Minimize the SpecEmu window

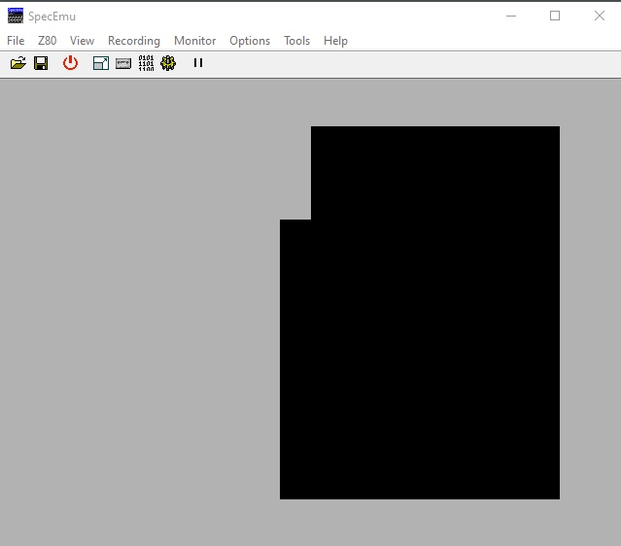tap(511, 16)
